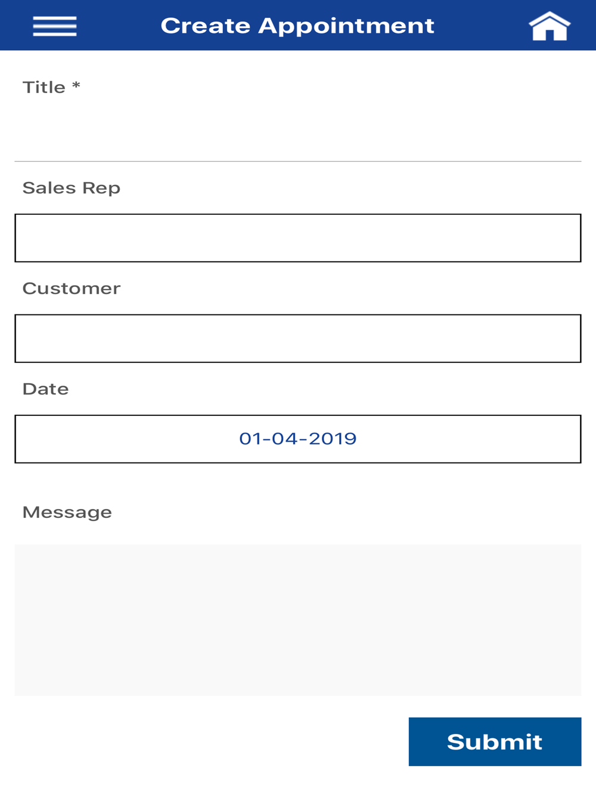
Task: Go to home via house icon
Action: [550, 26]
